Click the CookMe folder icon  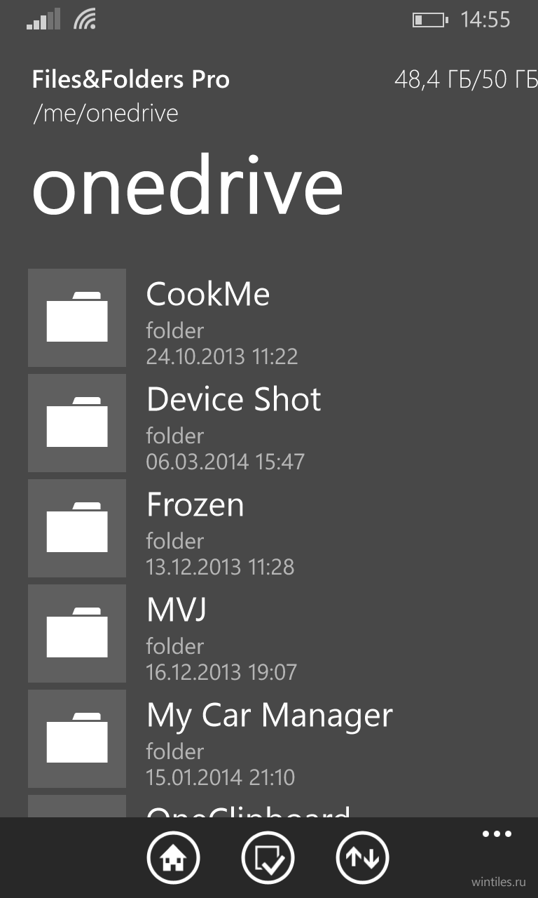point(77,318)
